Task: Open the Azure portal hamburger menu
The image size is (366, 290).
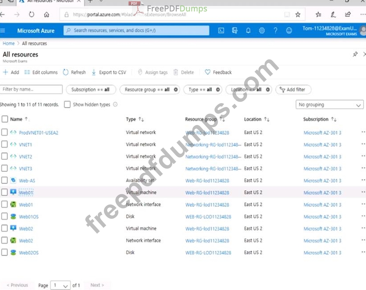Action: 3,31
